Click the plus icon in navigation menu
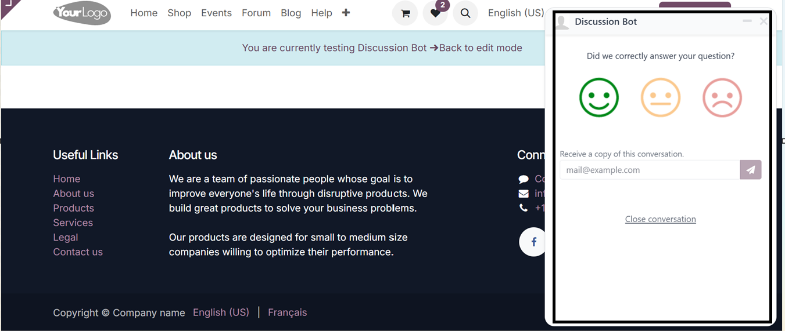The image size is (785, 331). 346,13
